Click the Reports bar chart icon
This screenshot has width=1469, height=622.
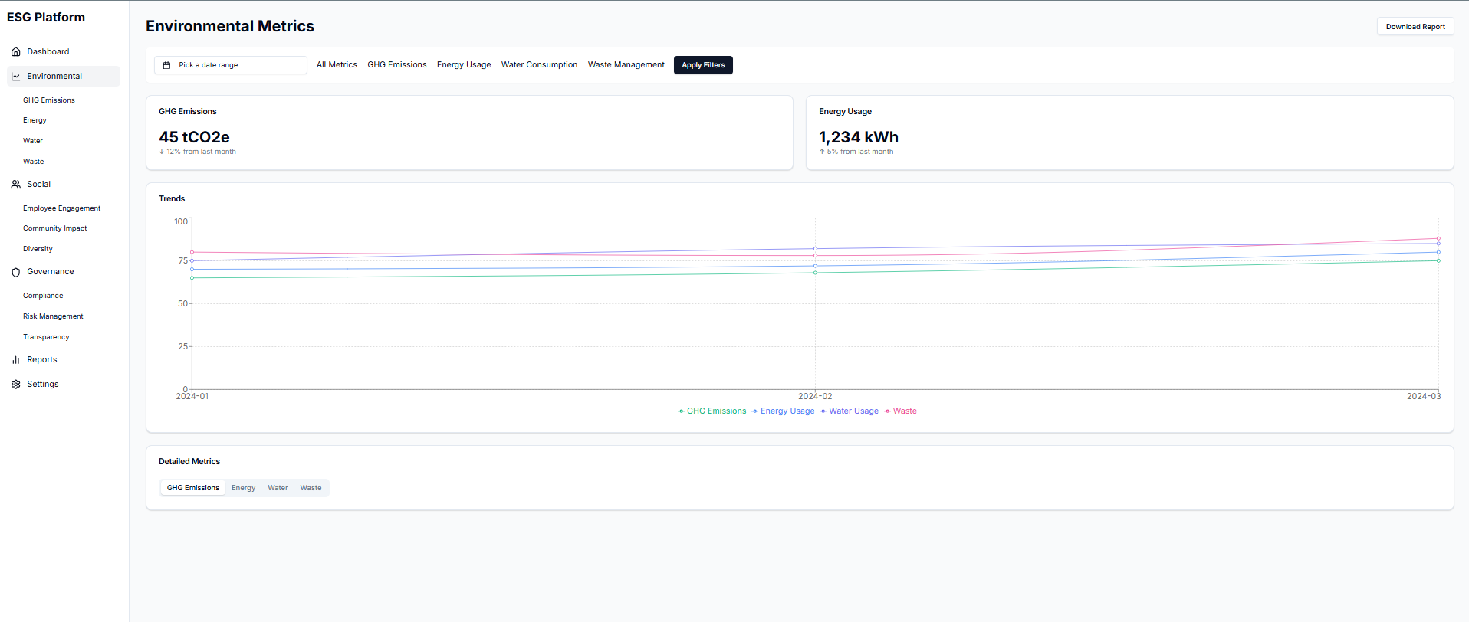pyautogui.click(x=16, y=360)
